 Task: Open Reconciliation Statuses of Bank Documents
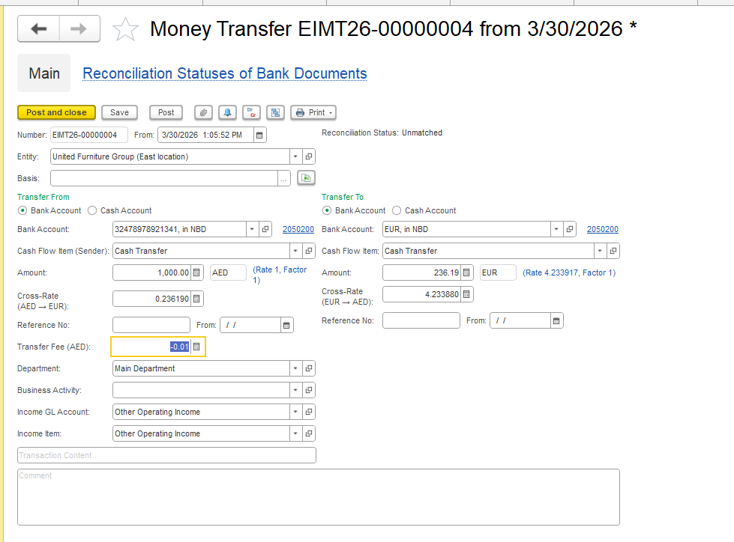click(x=224, y=73)
